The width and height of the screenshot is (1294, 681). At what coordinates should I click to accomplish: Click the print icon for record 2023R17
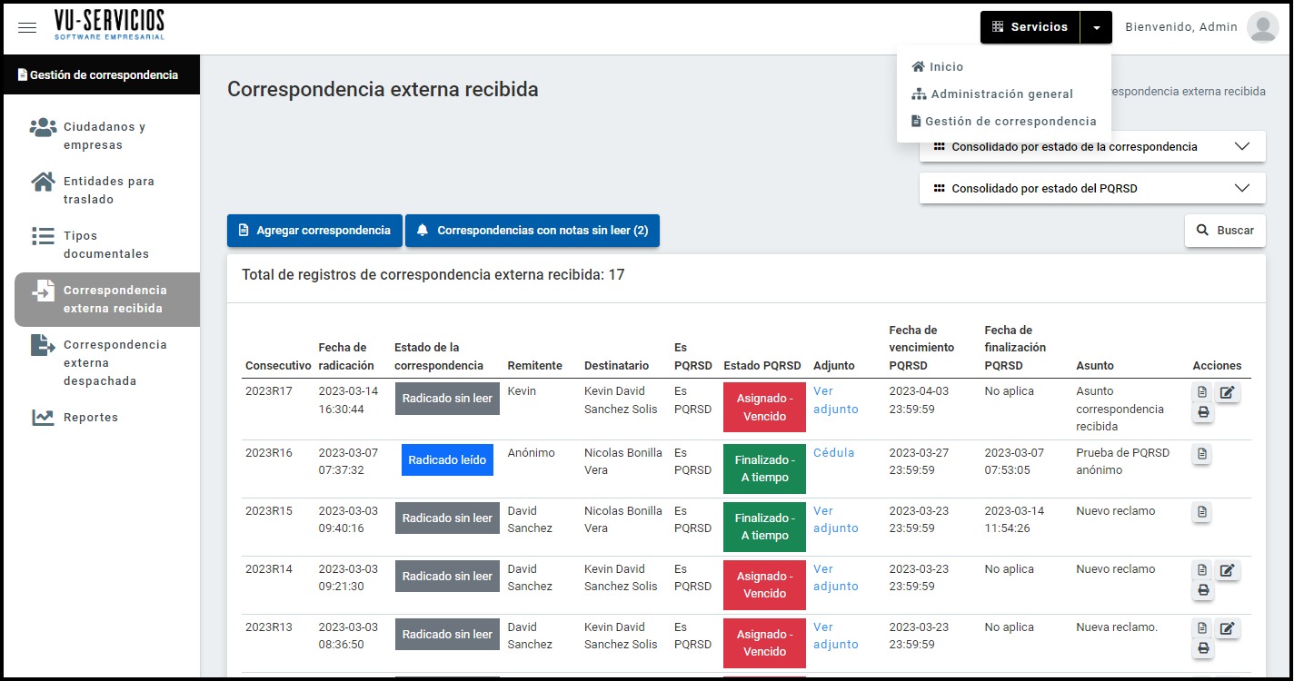click(x=1203, y=413)
